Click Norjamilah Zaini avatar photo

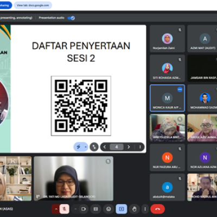tap(167, 39)
